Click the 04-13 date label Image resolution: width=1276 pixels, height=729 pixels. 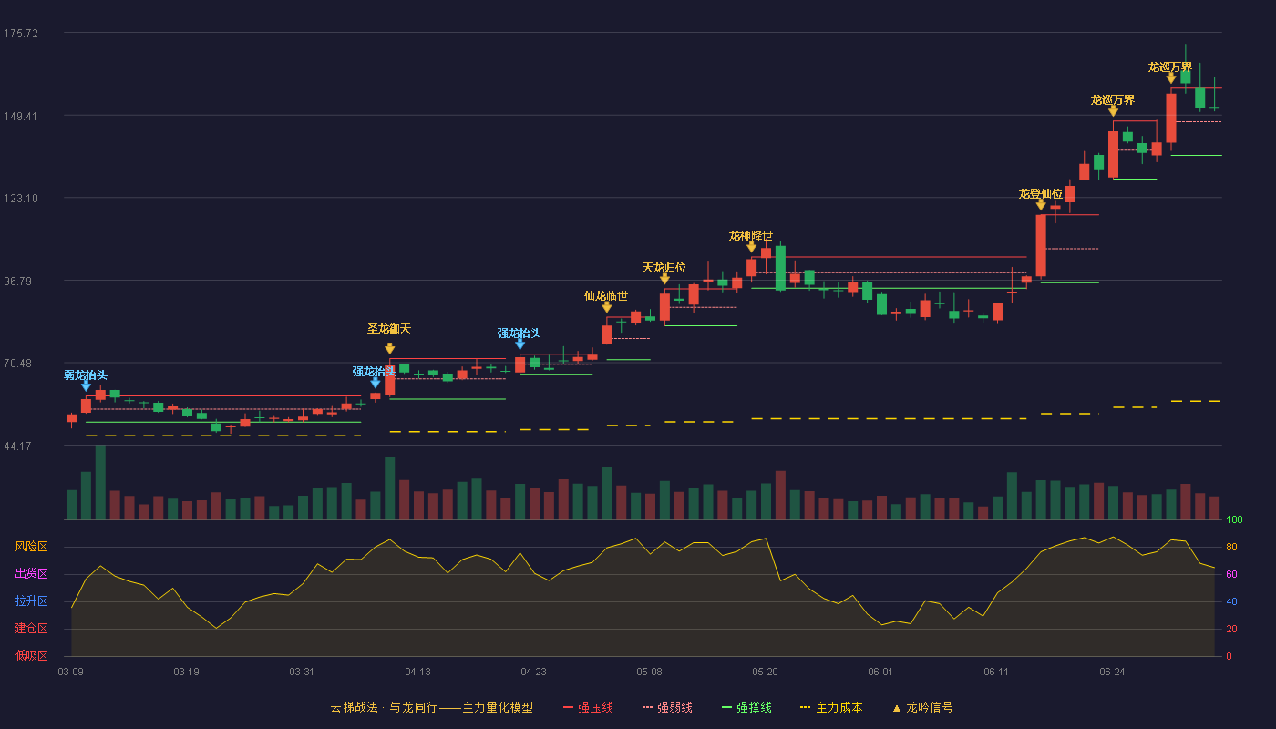tap(417, 672)
